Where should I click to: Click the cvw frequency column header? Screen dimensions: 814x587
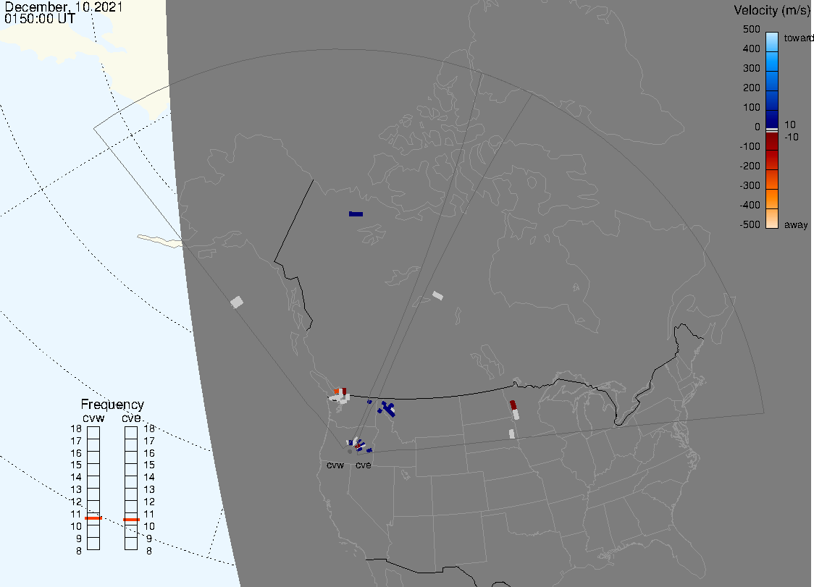[x=93, y=418]
